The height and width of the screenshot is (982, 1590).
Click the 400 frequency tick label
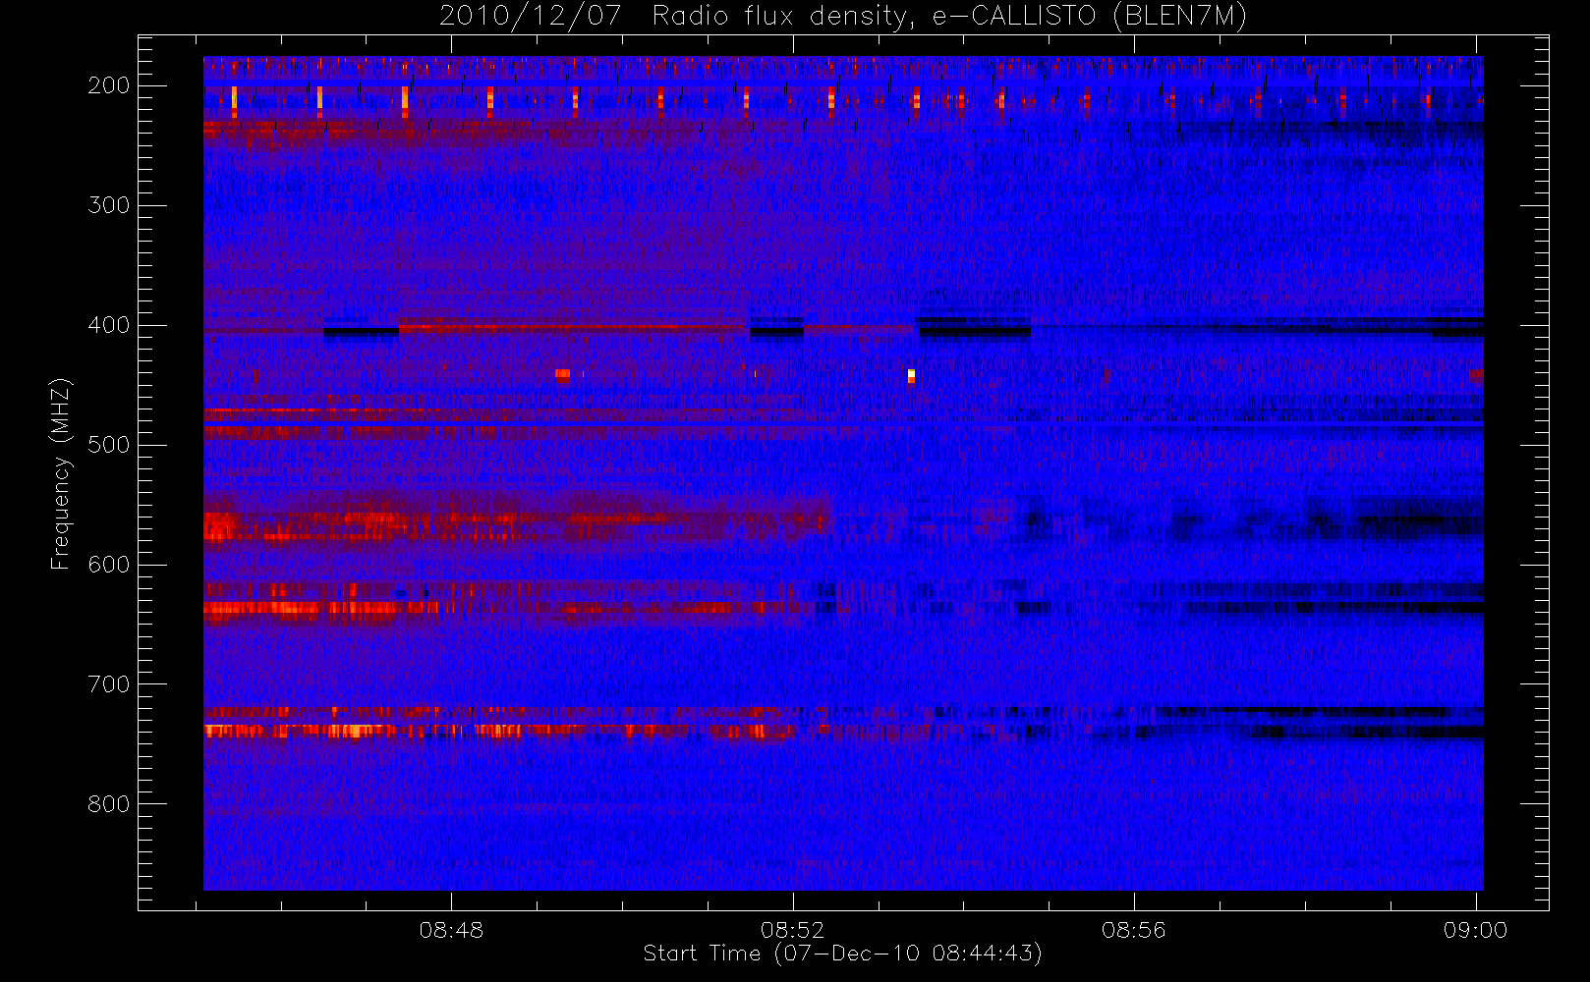(x=109, y=325)
